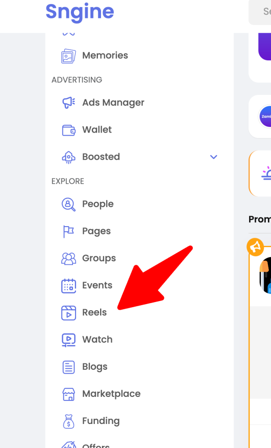Image resolution: width=271 pixels, height=448 pixels.
Task: Click the Wallet icon
Action: point(69,130)
